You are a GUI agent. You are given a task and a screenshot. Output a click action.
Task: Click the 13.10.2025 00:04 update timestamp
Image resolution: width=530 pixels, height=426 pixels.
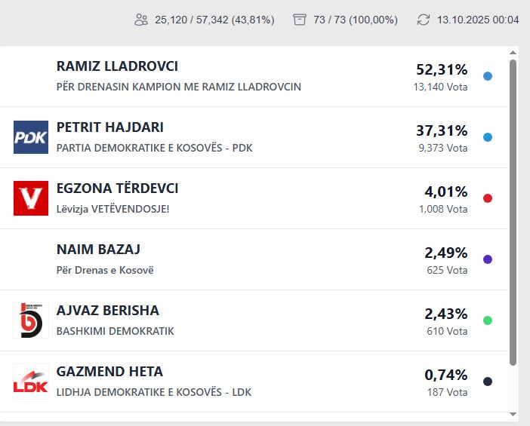478,20
